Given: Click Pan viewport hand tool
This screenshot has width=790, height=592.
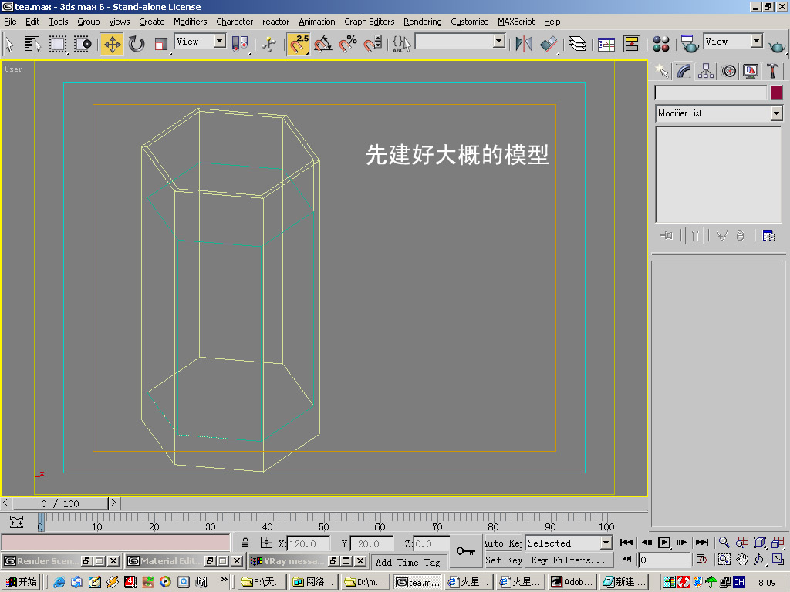Looking at the screenshot, I should coord(741,559).
